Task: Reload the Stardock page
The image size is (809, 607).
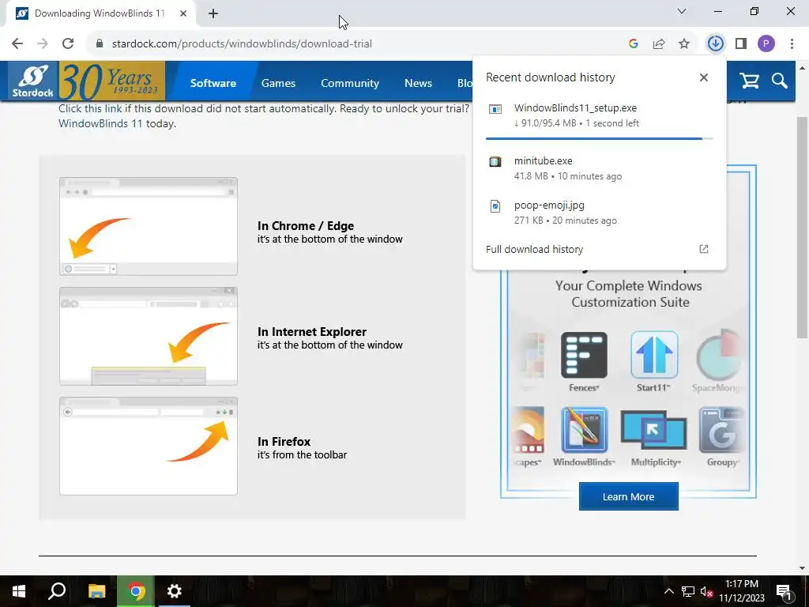Action: 68,44
